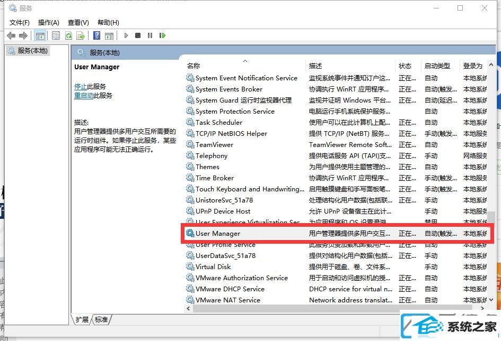Click the Pause Service icon

150,35
